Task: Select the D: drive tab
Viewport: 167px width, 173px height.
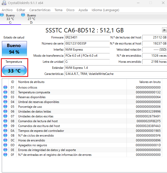Action: [31, 19]
